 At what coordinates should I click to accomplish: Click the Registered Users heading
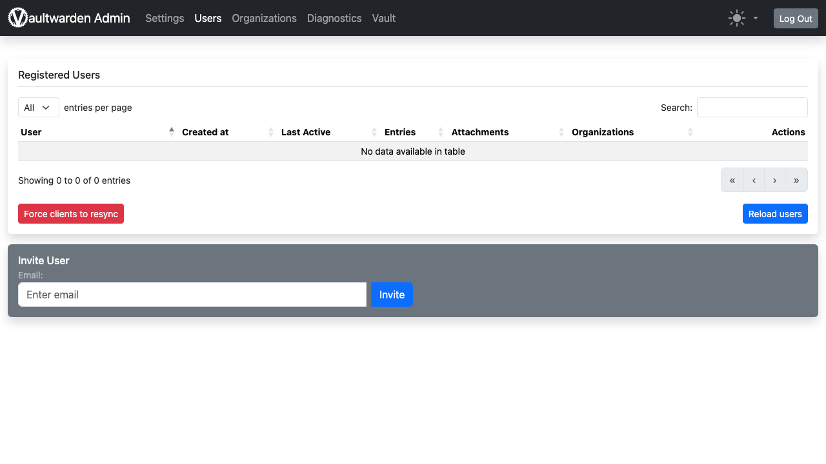(x=59, y=75)
